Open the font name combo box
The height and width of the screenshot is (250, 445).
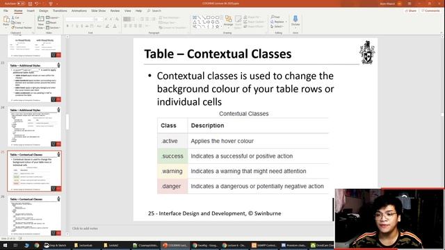coord(79,19)
